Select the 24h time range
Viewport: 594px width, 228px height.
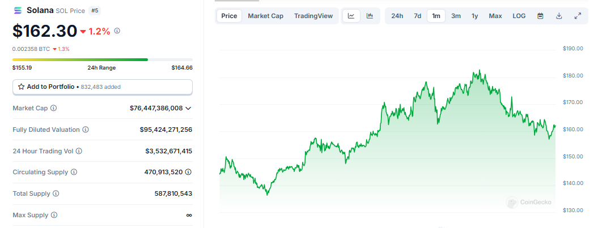pyautogui.click(x=397, y=16)
